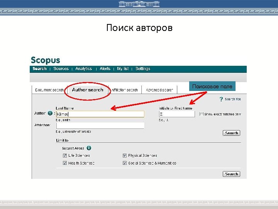Switch to Advanced search tab
The width and height of the screenshot is (278, 209).
(x=159, y=90)
